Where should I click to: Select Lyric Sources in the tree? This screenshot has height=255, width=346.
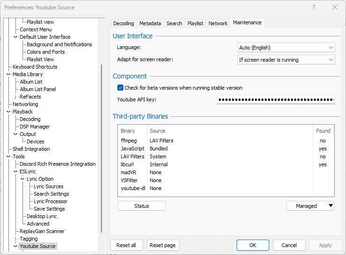48,186
